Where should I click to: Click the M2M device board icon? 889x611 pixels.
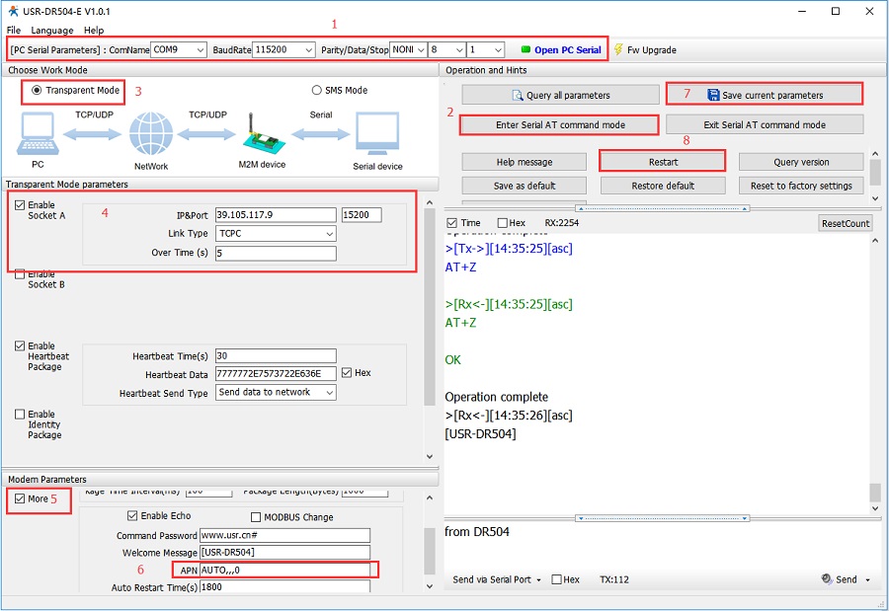point(262,134)
